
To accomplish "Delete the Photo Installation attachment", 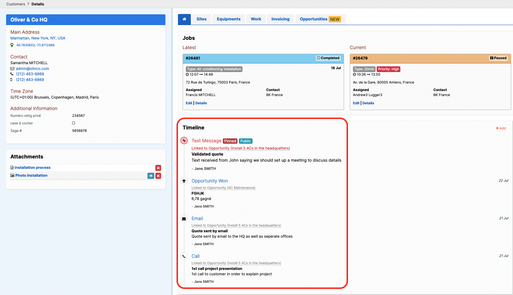I will coord(158,176).
